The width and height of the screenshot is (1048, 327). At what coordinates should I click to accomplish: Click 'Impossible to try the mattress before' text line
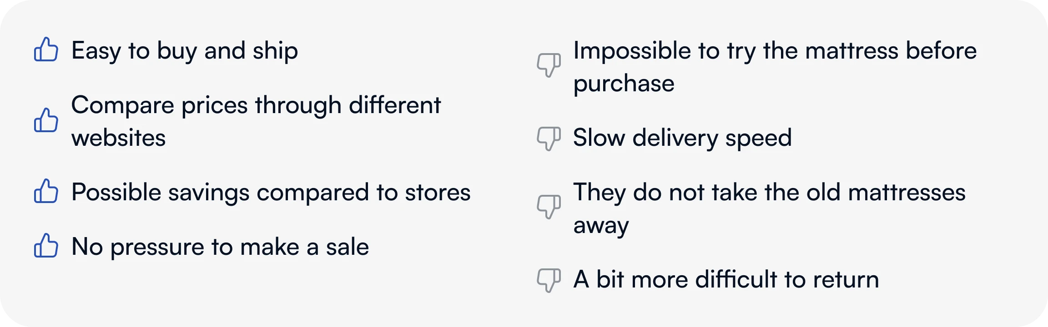(x=775, y=50)
